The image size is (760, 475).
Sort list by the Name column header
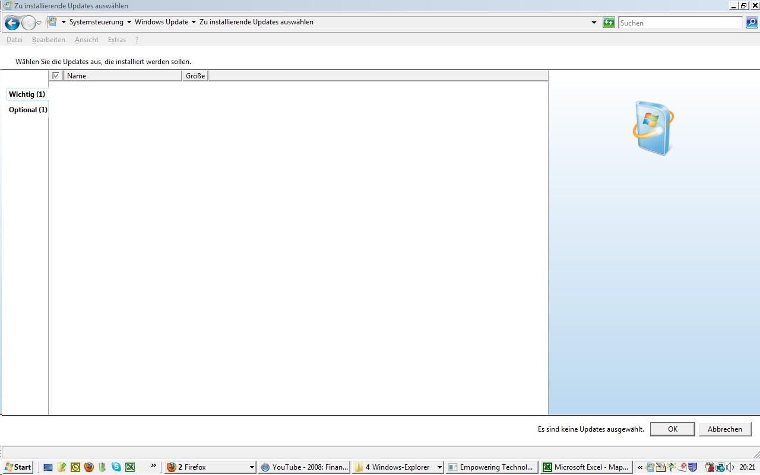122,76
